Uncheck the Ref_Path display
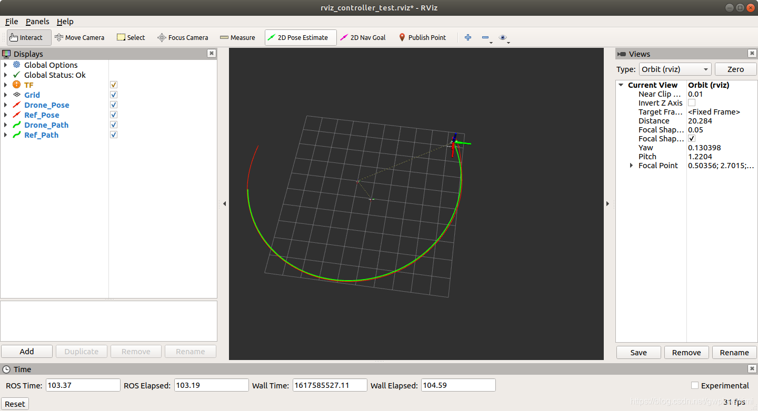 (114, 135)
